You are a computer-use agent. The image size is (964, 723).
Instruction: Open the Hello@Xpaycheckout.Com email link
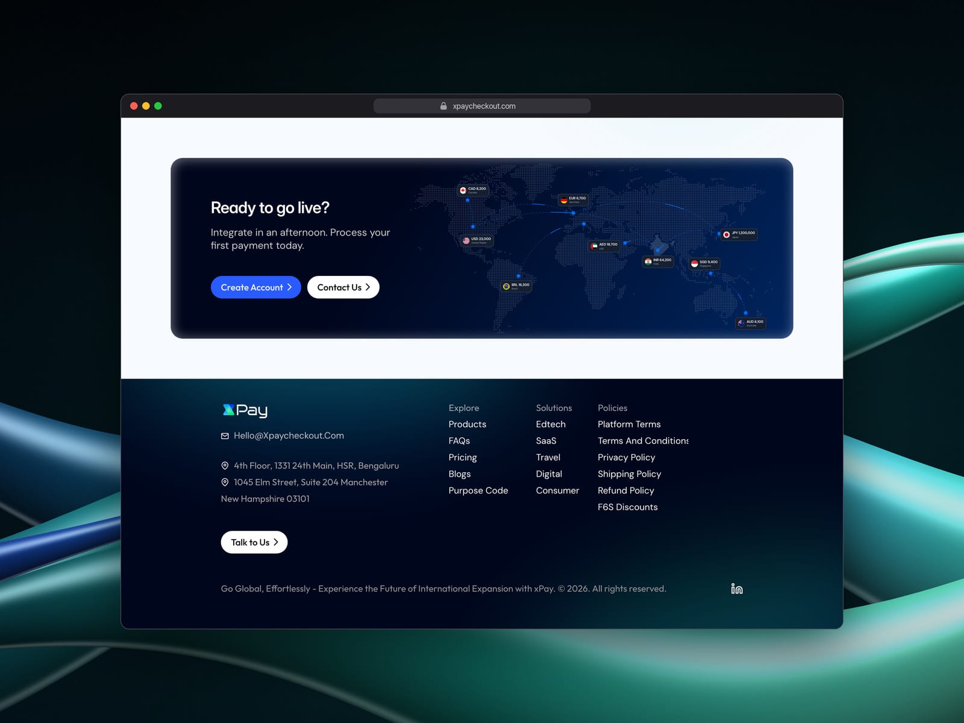289,436
